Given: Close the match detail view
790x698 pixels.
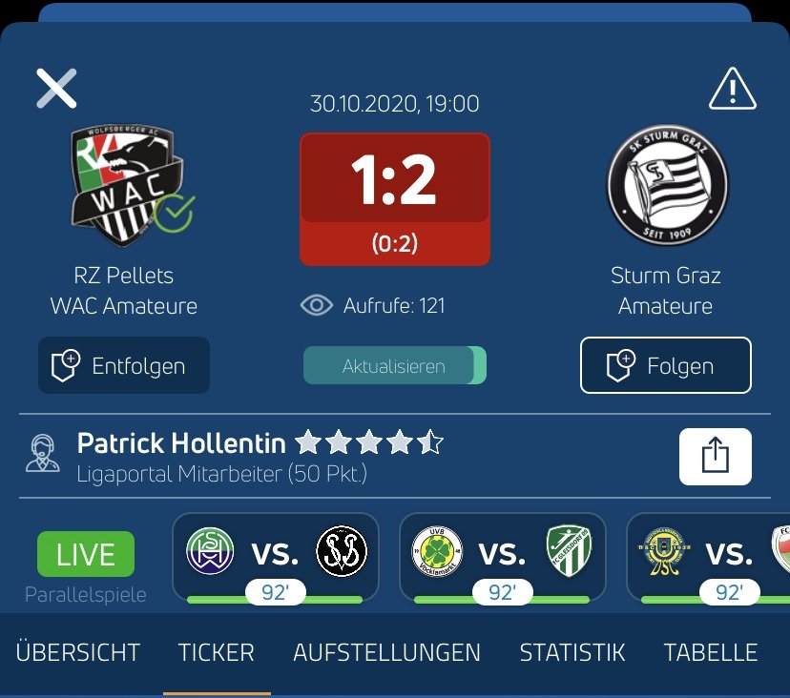Looking at the screenshot, I should (56, 88).
